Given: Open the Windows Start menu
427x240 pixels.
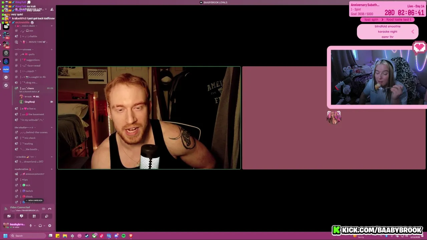Looking at the screenshot, I should point(5,236).
